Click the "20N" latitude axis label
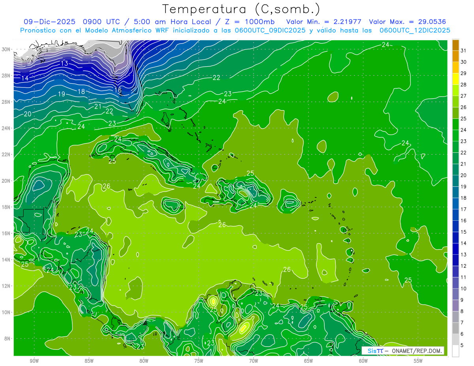The image size is (474, 366). (6, 181)
